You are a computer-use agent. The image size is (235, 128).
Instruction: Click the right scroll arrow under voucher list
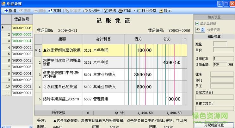[x=31, y=127]
